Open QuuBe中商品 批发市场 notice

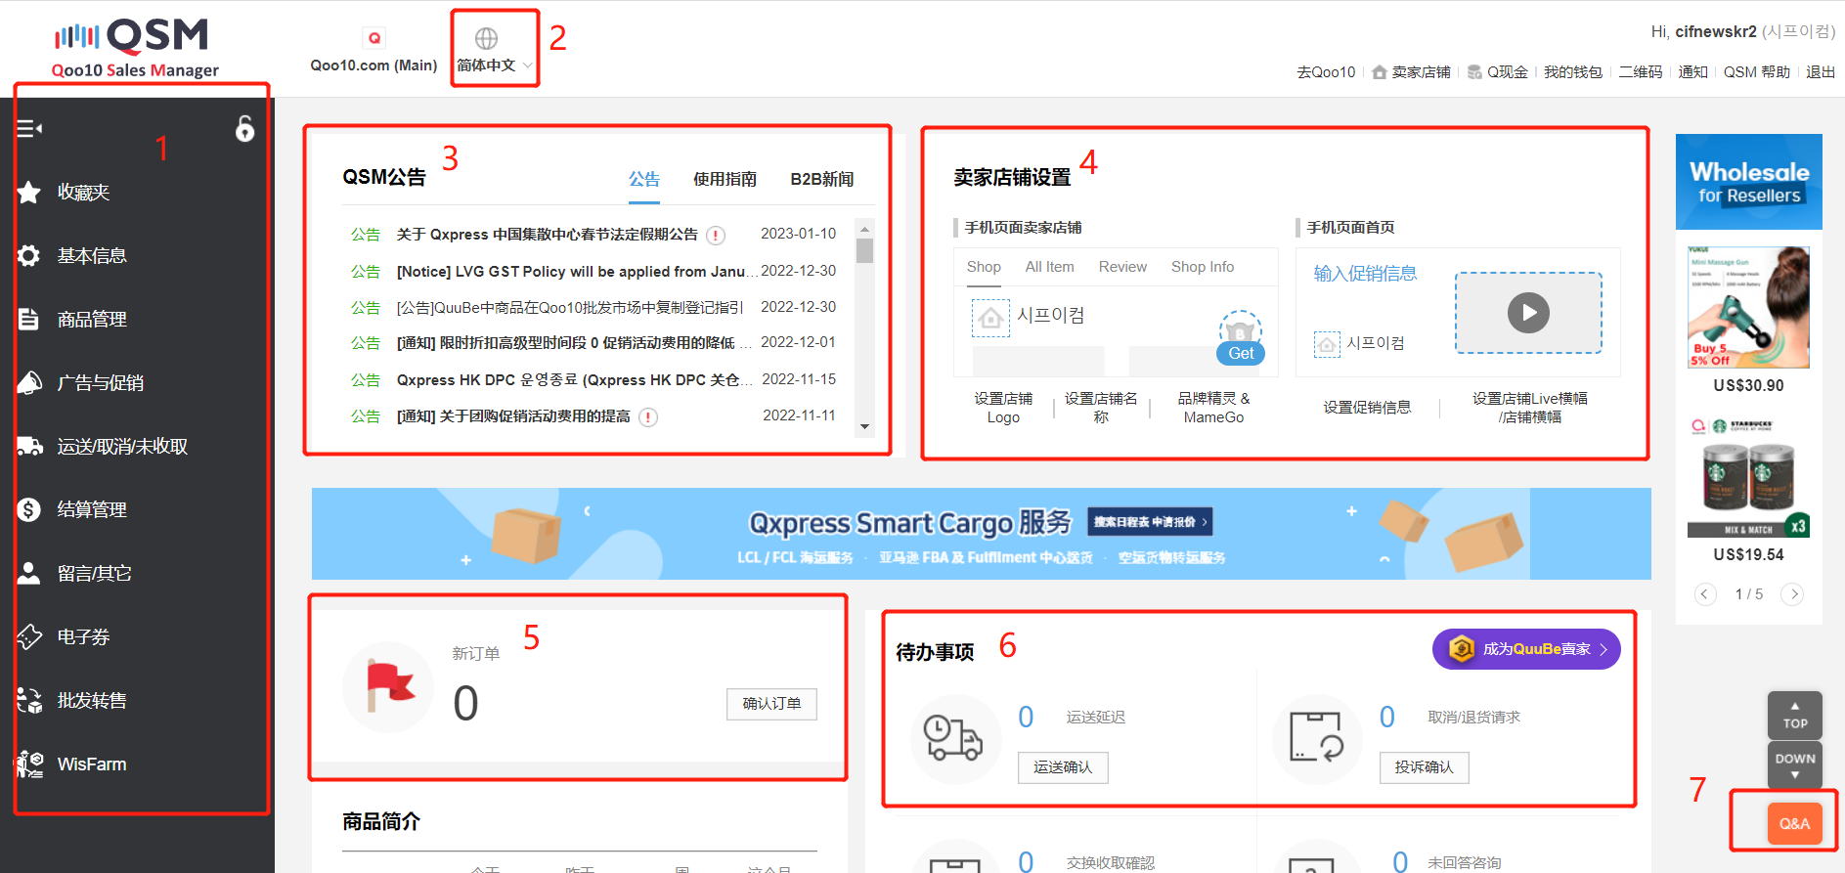(569, 307)
